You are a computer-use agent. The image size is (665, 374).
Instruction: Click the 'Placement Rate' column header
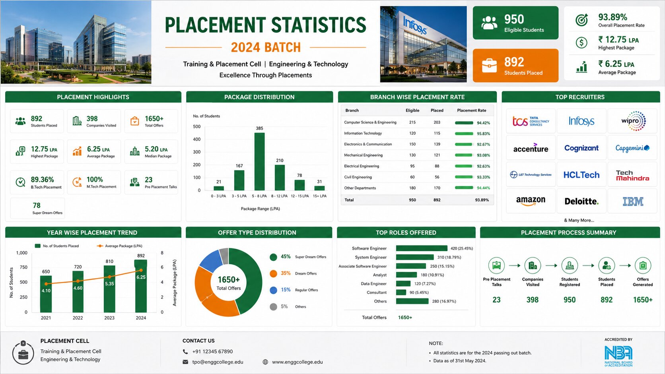[472, 110]
